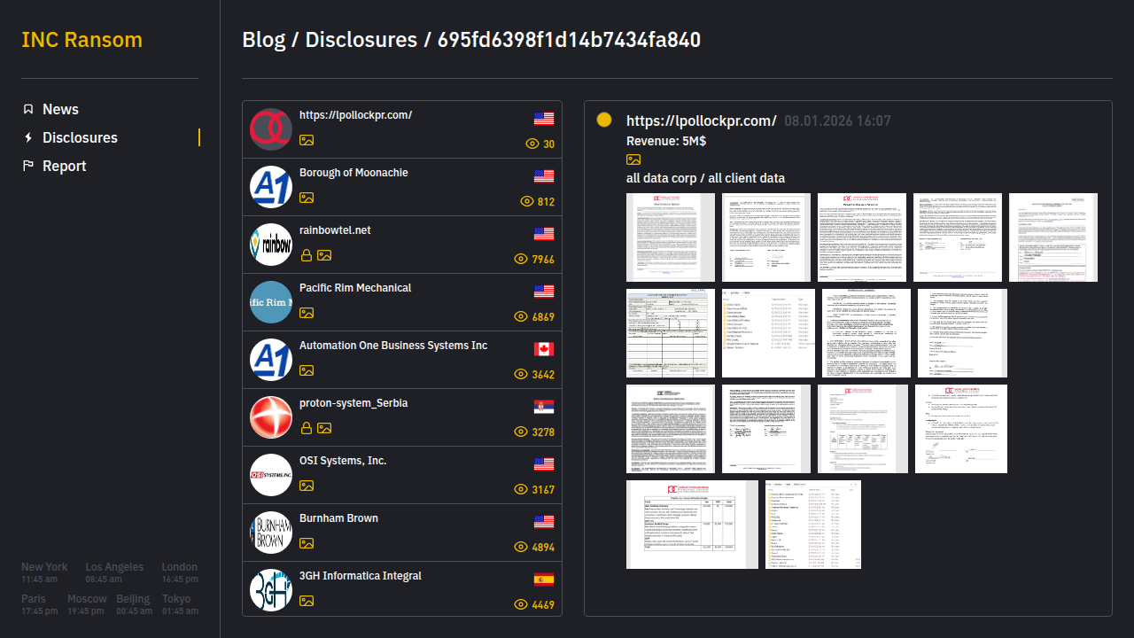Click the bookmark icon beside News
Screen dimensions: 1134x638
tap(28, 109)
